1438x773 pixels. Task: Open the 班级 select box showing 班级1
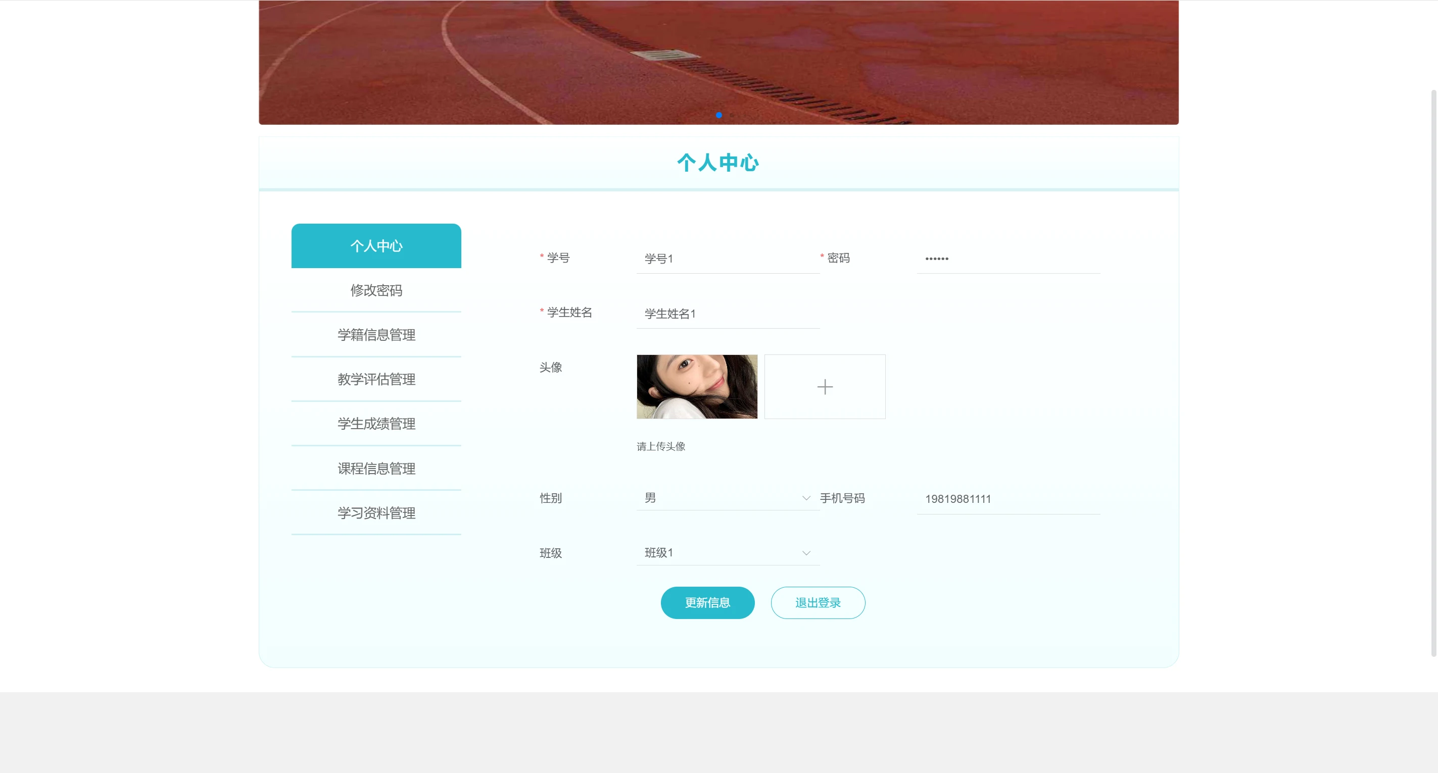720,553
